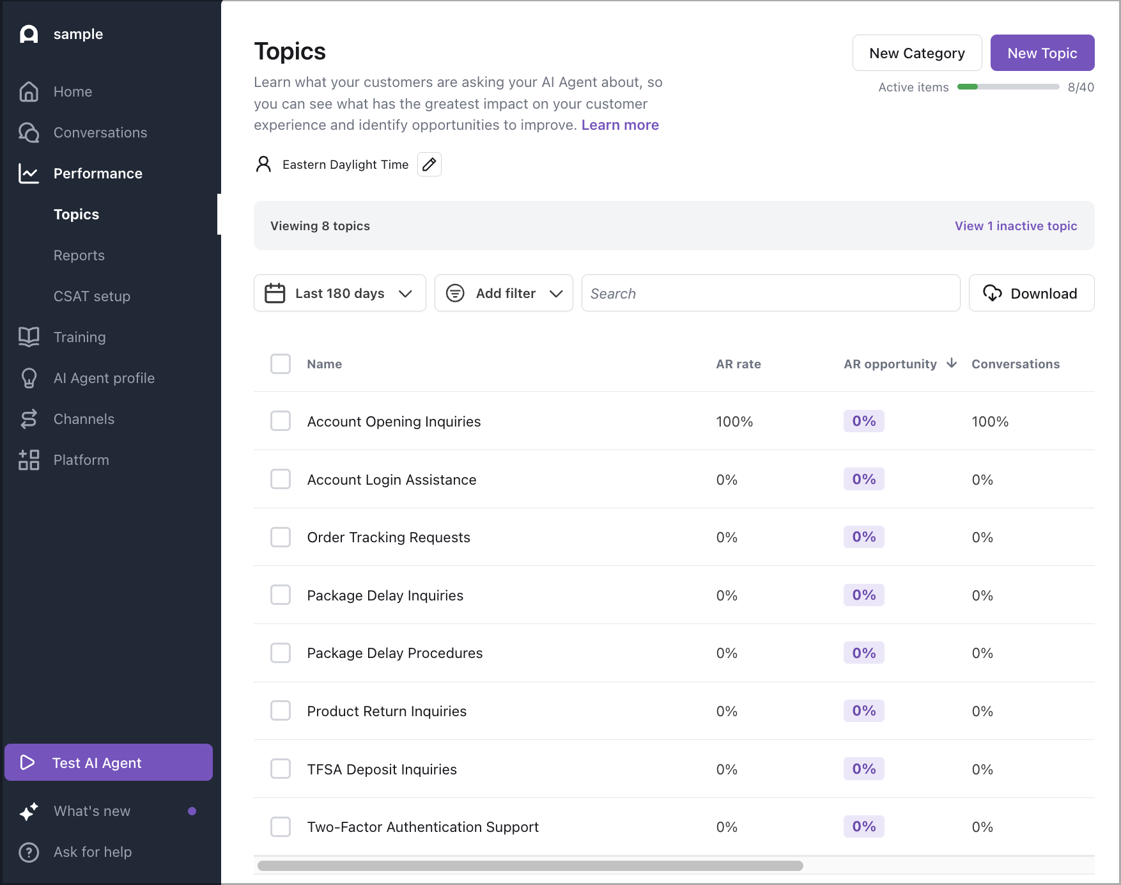Screen dimensions: 1121x885
Task: Follow the View 1 inactive topic link
Action: tap(1016, 226)
